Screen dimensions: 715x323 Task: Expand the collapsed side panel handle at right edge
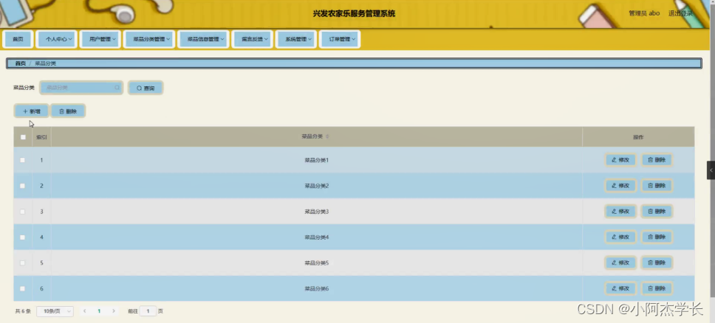(711, 170)
